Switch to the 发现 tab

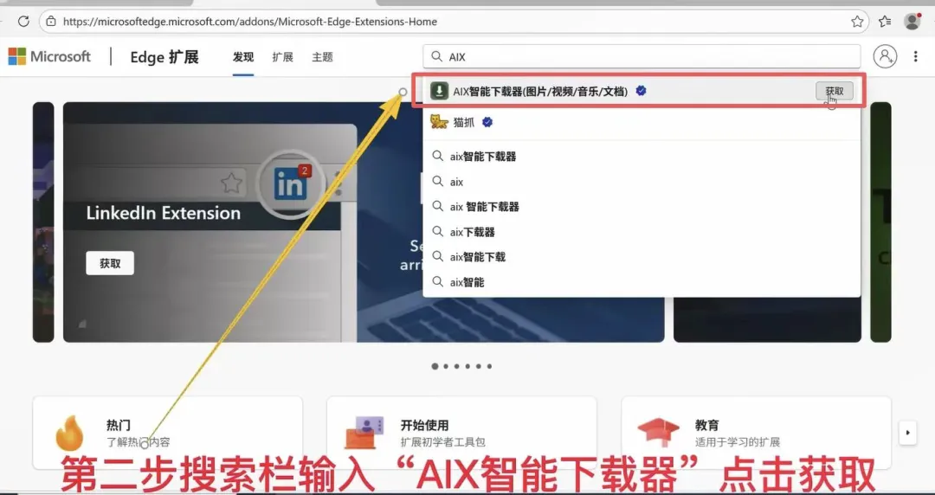[x=243, y=57]
